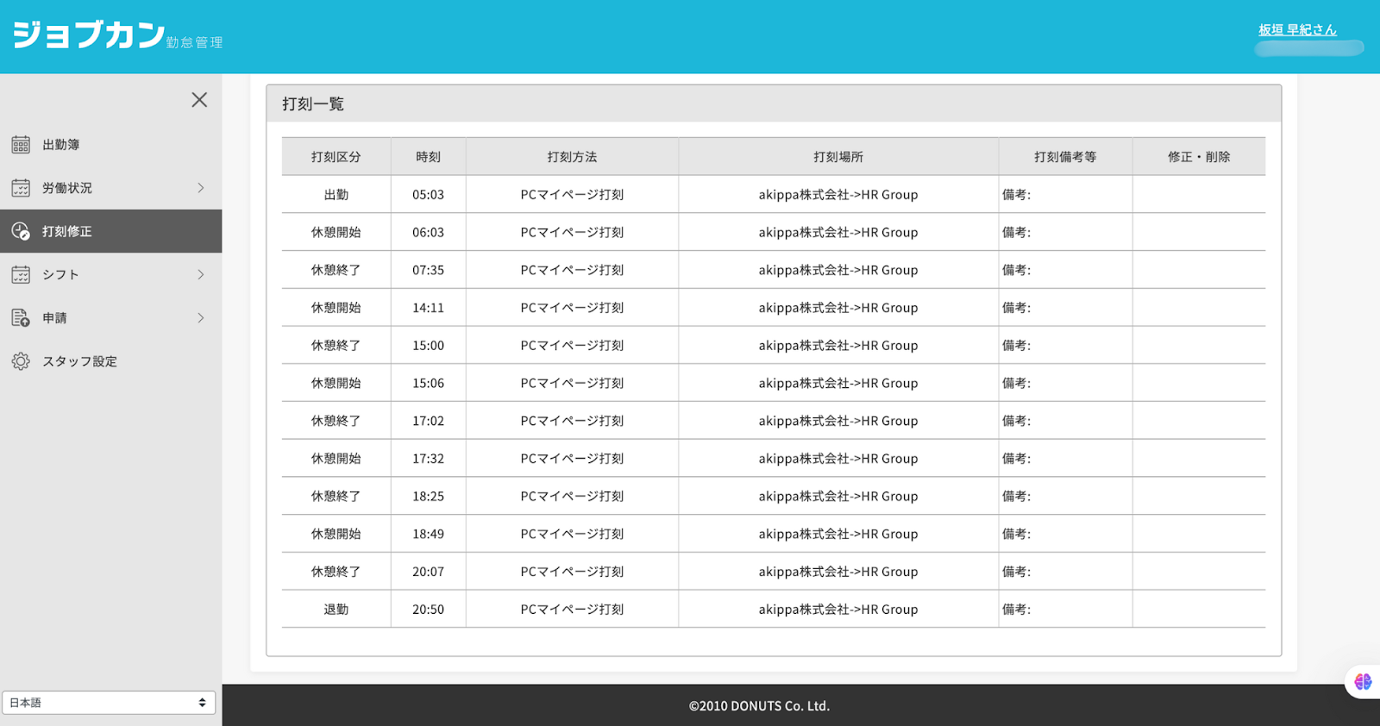Select the 出勤簿 menu item
Viewport: 1380px width, 726px height.
point(110,145)
